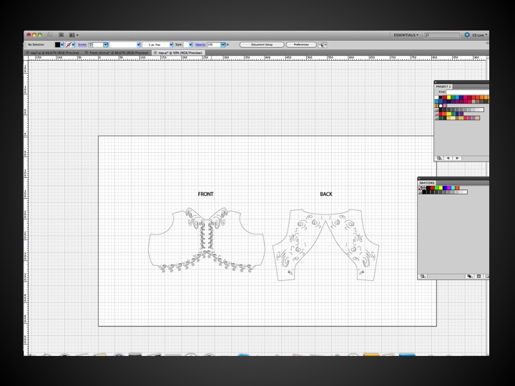Viewport: 515px width, 386px height.
Task: Switch to the top7.ai document tab
Action: [x=54, y=52]
